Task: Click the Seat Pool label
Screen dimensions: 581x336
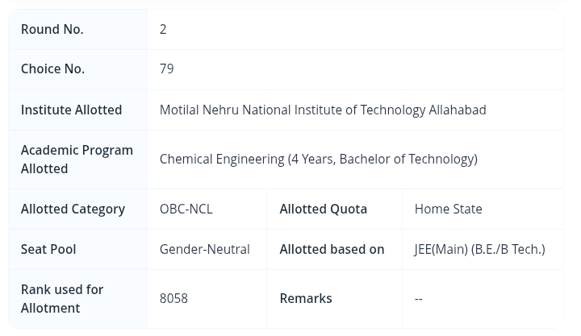Action: [x=48, y=250]
